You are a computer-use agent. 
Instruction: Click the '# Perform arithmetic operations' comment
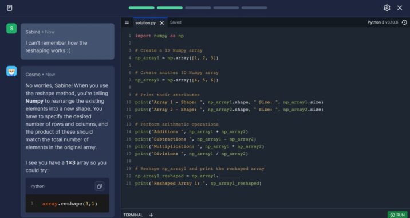point(177,124)
